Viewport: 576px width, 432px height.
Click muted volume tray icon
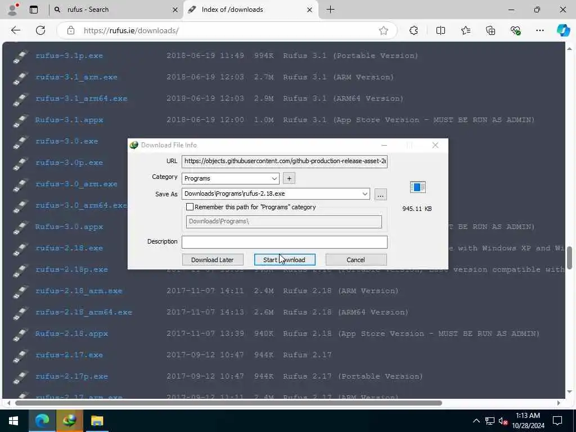point(503,421)
